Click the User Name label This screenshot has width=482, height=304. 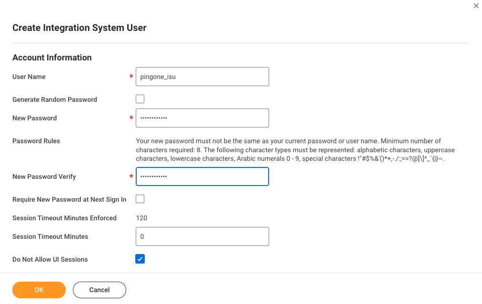coord(29,77)
